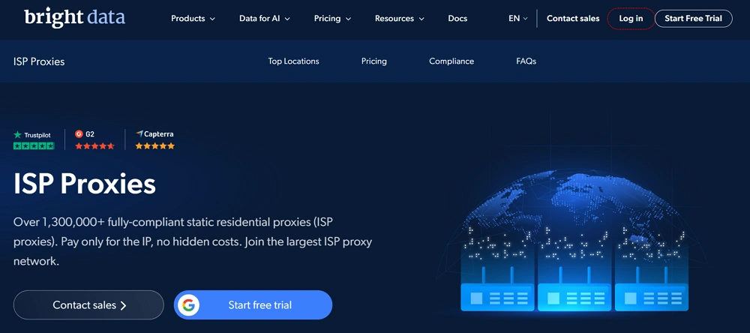Screen dimensions: 750x333
Task: Click Contact sales in the header
Action: coord(573,19)
